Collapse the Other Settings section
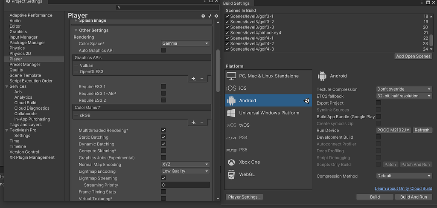Viewport: 437px width, 208px height. [76, 31]
